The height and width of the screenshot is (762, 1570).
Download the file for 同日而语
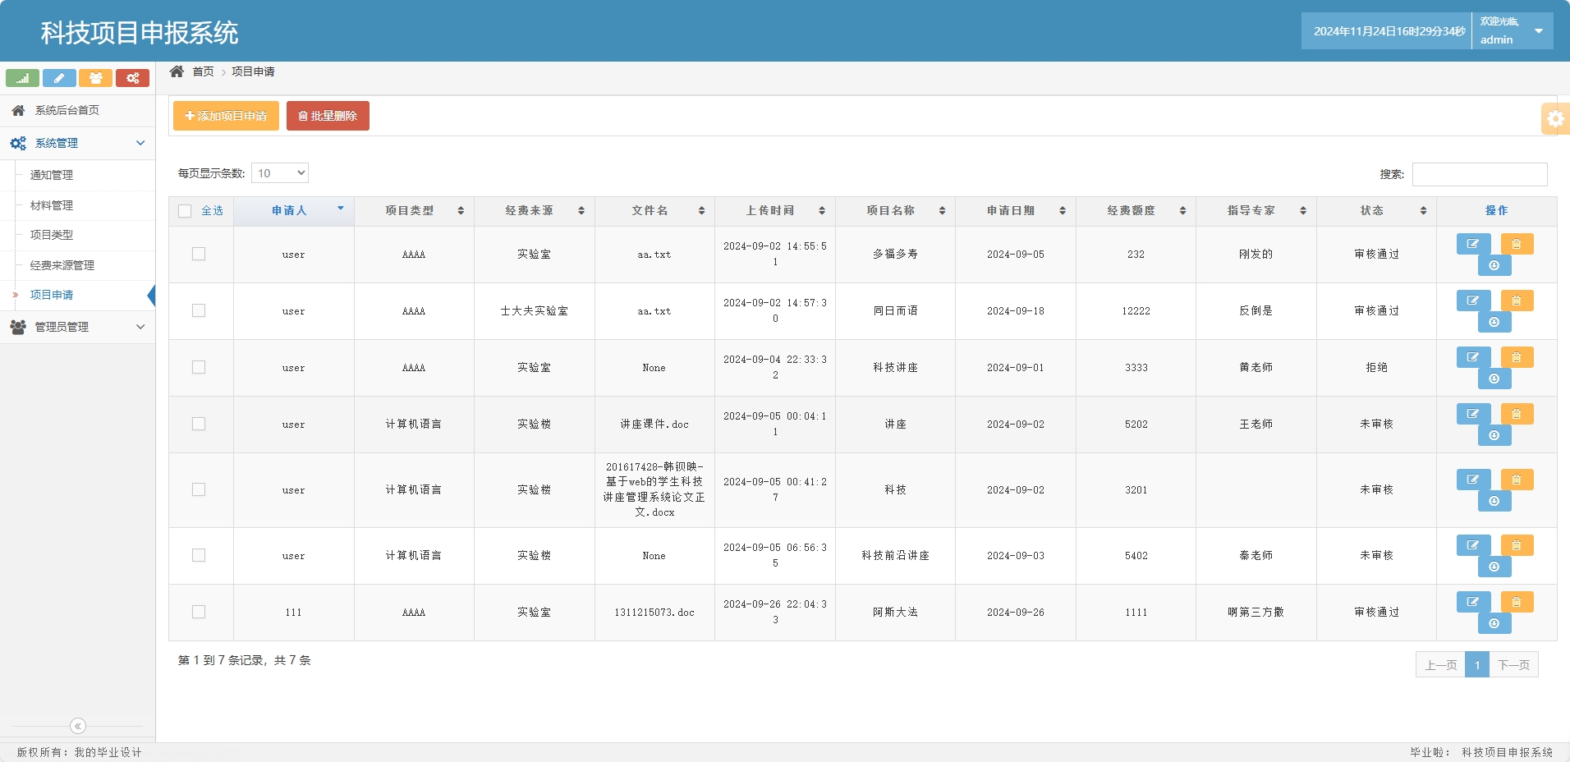1494,322
